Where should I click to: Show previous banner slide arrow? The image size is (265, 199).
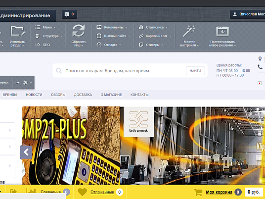26,152
